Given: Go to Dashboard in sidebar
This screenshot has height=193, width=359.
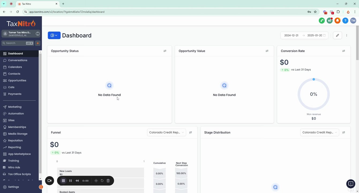Looking at the screenshot, I should coord(19,54).
